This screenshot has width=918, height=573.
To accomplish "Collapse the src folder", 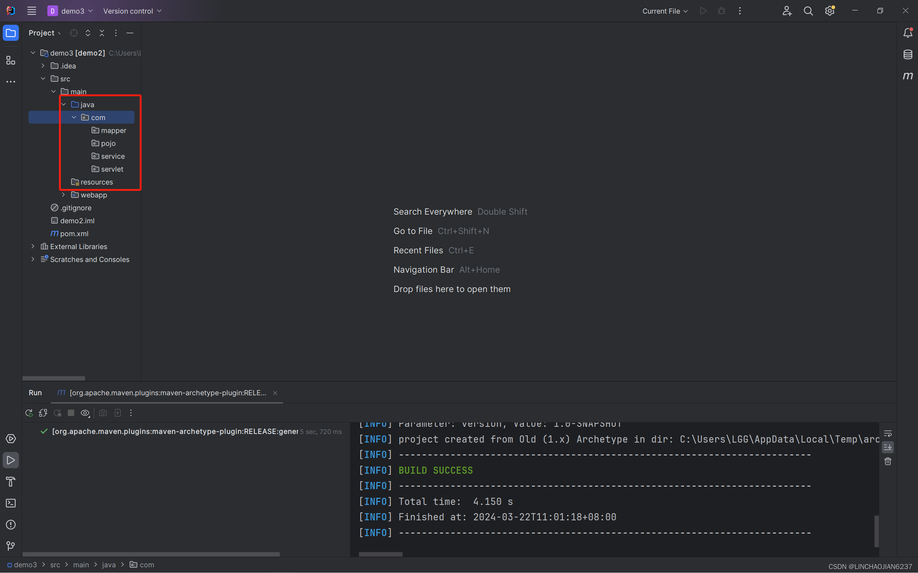I will 43,79.
